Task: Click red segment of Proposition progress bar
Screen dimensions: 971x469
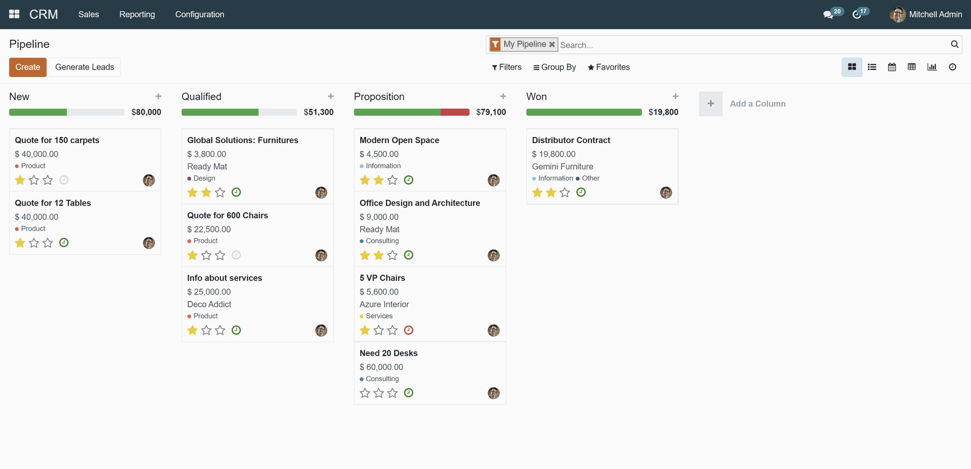Action: (x=455, y=112)
